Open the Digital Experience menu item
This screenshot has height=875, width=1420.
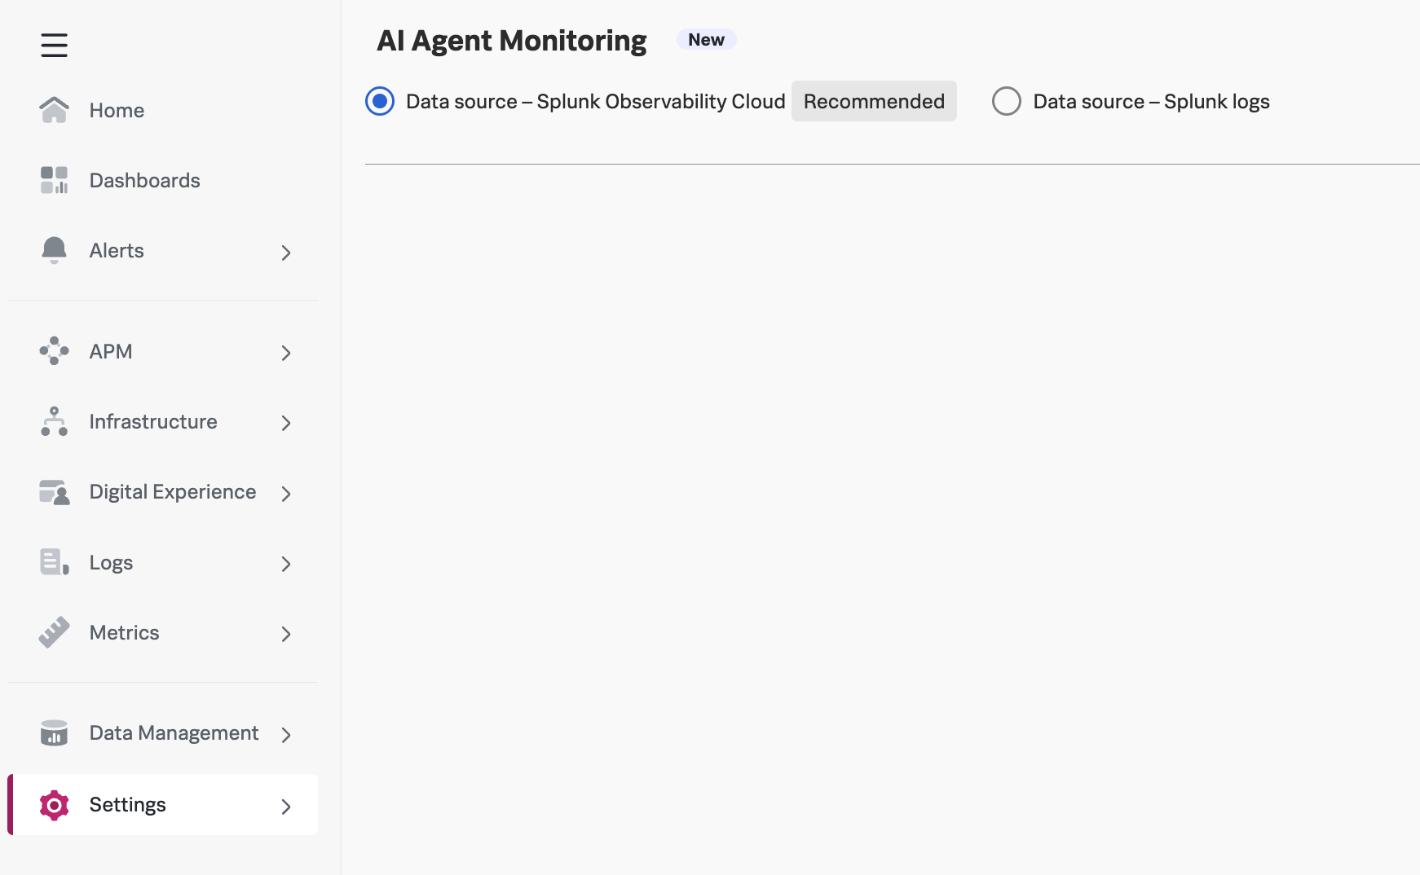click(x=163, y=492)
